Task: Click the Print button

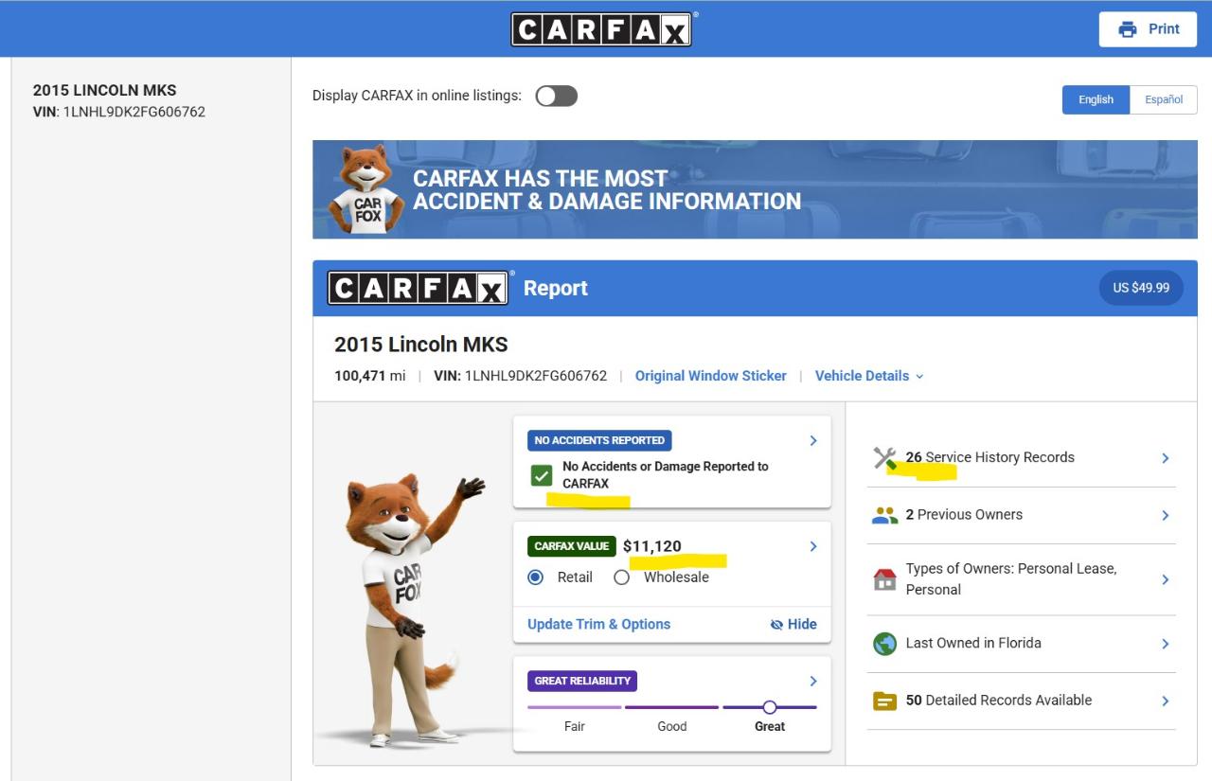Action: pos(1149,29)
